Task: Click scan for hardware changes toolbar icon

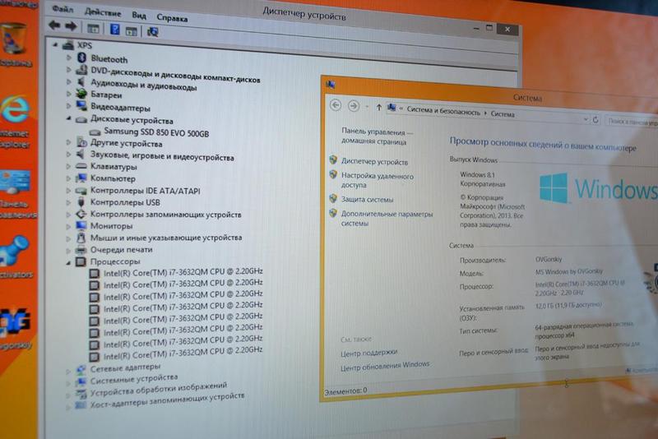Action: (x=152, y=31)
